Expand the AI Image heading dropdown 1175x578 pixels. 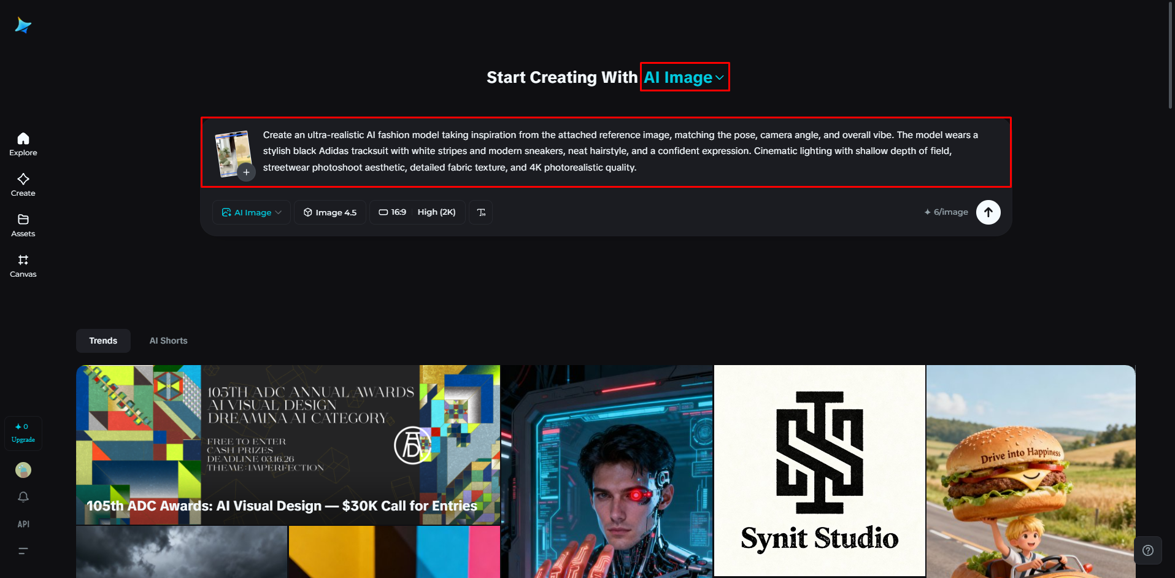pos(685,77)
